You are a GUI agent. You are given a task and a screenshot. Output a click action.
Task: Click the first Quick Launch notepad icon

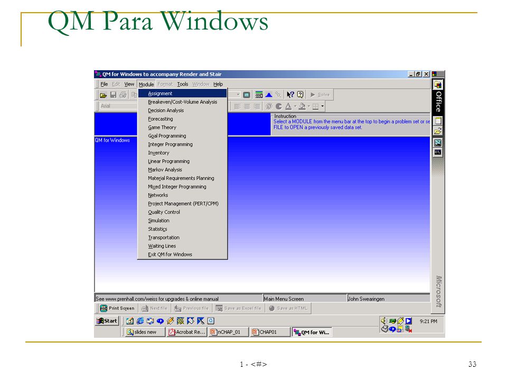tap(130, 321)
